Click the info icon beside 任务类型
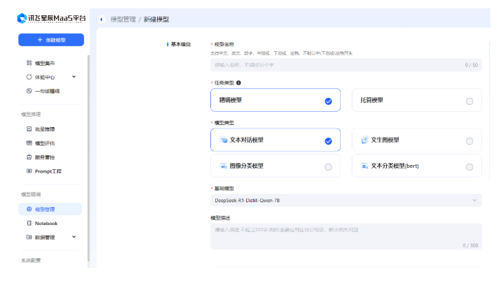This screenshot has height=283, width=502. coord(239,82)
